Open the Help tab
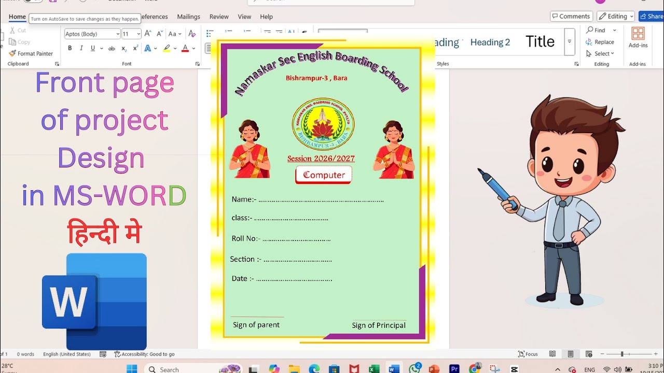The height and width of the screenshot is (373, 664). 266,17
